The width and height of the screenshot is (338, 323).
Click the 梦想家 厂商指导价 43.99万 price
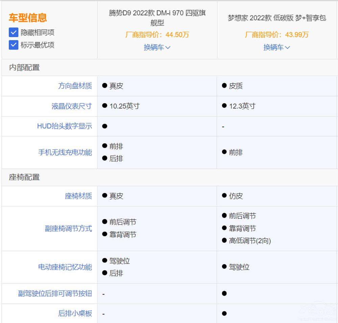click(x=276, y=34)
